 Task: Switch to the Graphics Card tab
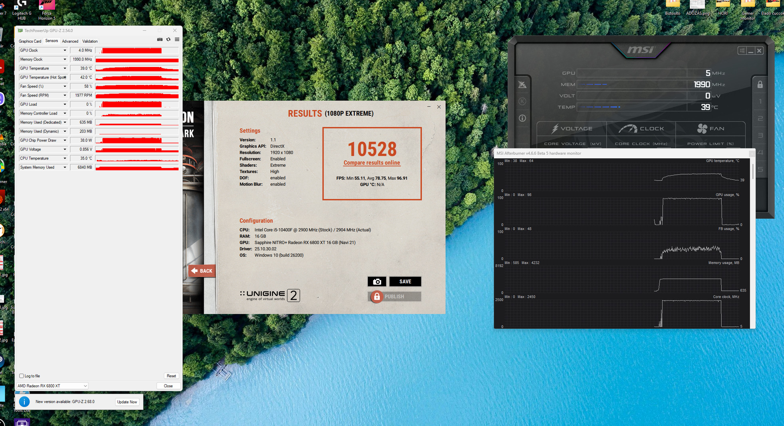coord(30,41)
